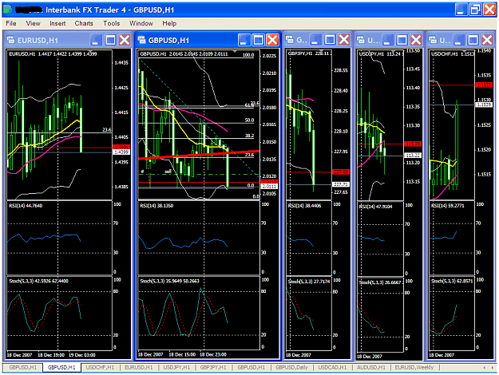Minimize the GBPUSD,H1 chart window

point(244,40)
